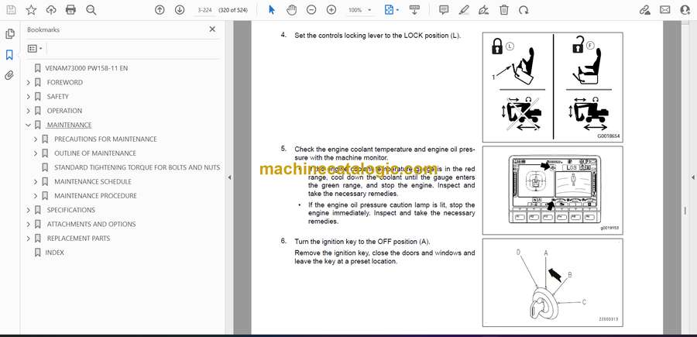Open the VENAM73000 PW158-11 EN bookmark

(87, 68)
